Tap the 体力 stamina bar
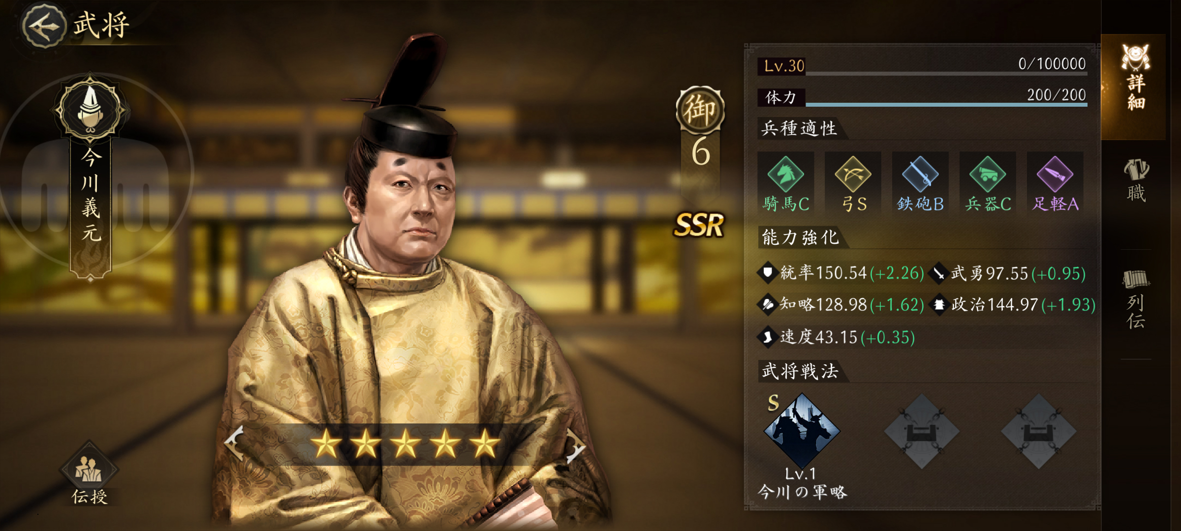 [923, 96]
